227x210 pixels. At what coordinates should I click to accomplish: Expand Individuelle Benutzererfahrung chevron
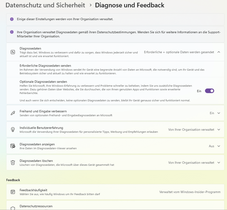219,130
